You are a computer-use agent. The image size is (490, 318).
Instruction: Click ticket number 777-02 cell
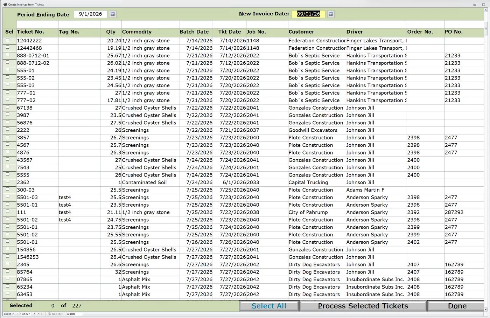click(37, 101)
